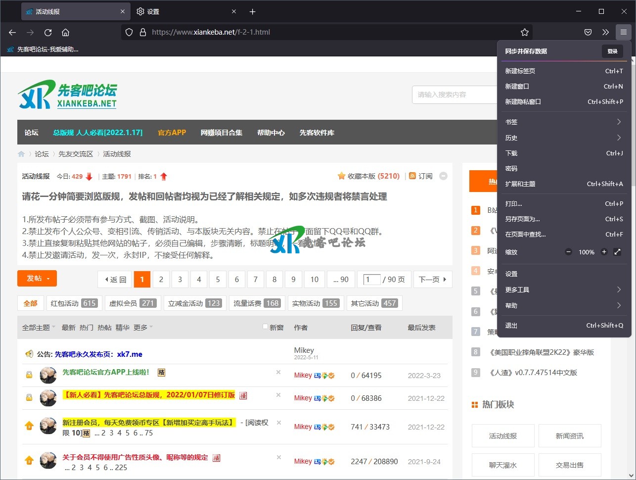Open the 全部主题 filter dropdown

coord(39,328)
